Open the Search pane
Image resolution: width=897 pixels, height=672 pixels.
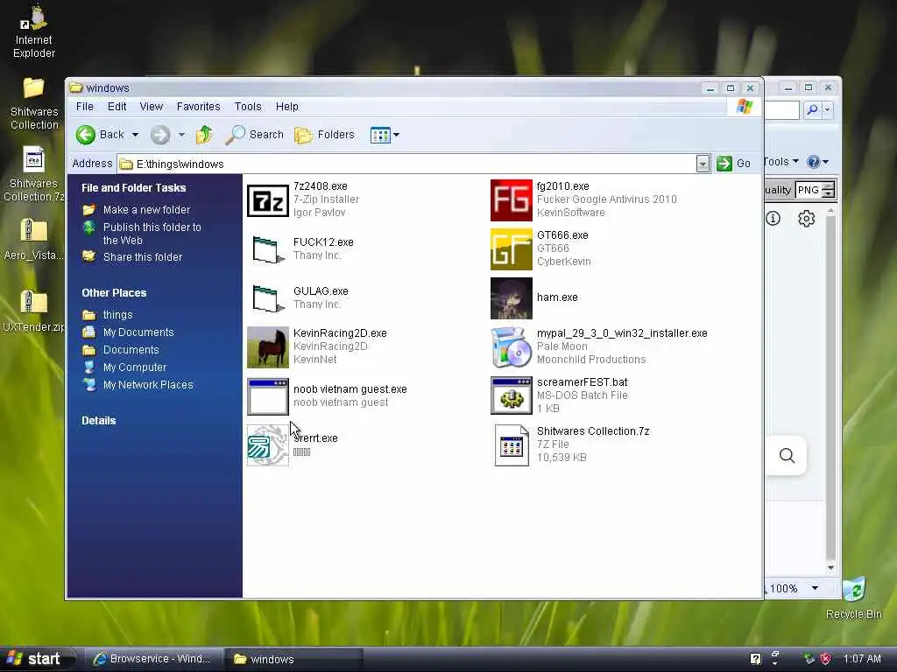(x=255, y=135)
